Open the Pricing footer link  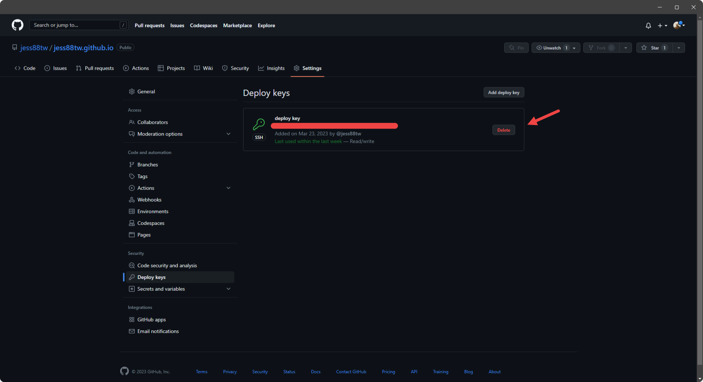(388, 372)
